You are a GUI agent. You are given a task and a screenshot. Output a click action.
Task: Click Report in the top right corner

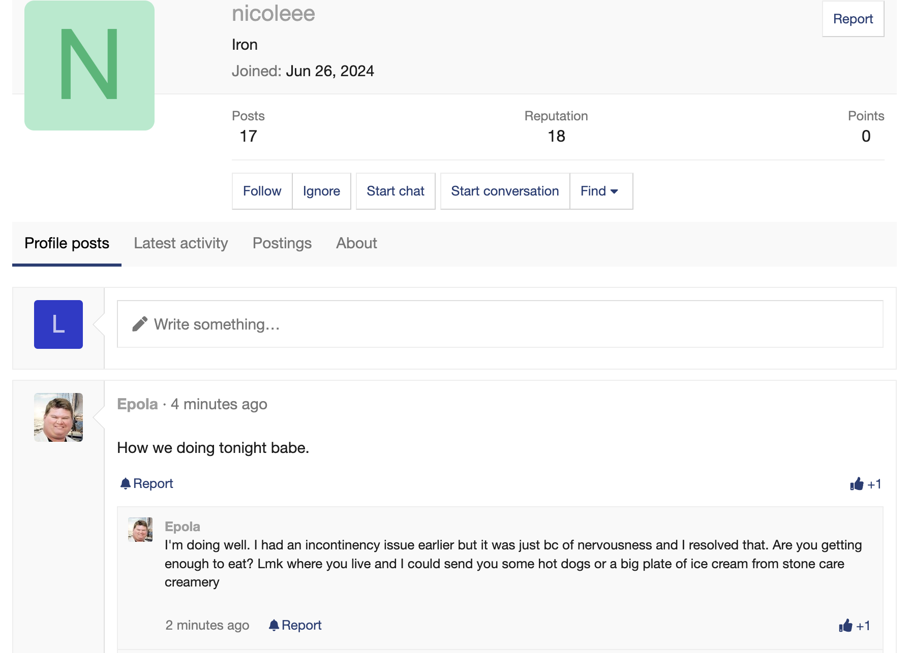[853, 18]
